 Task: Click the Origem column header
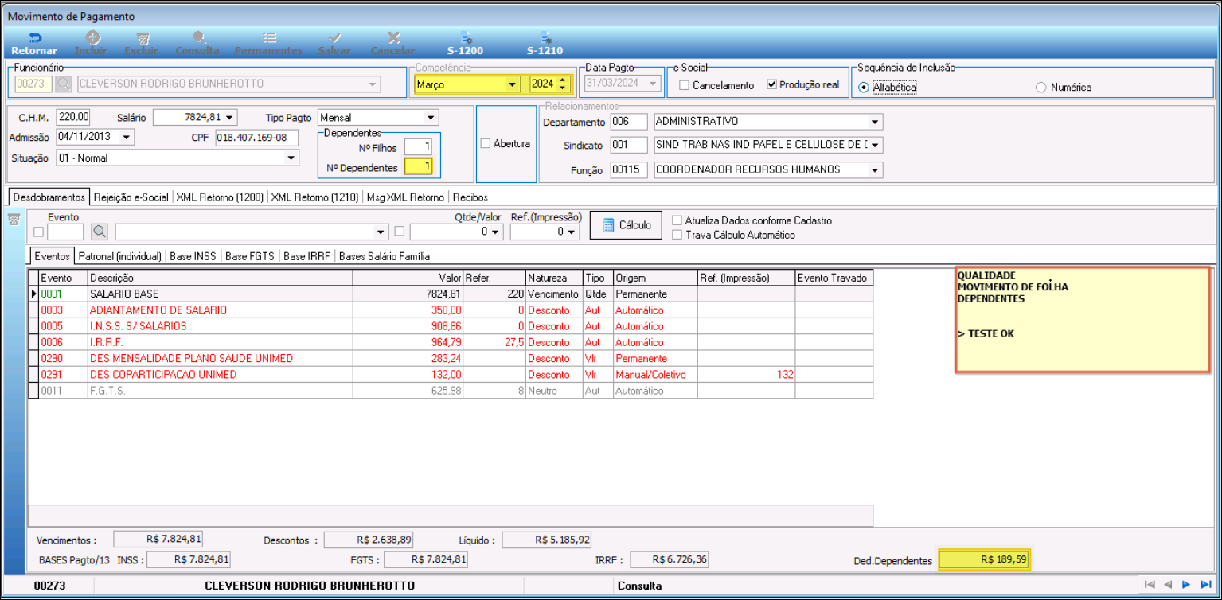coord(654,278)
